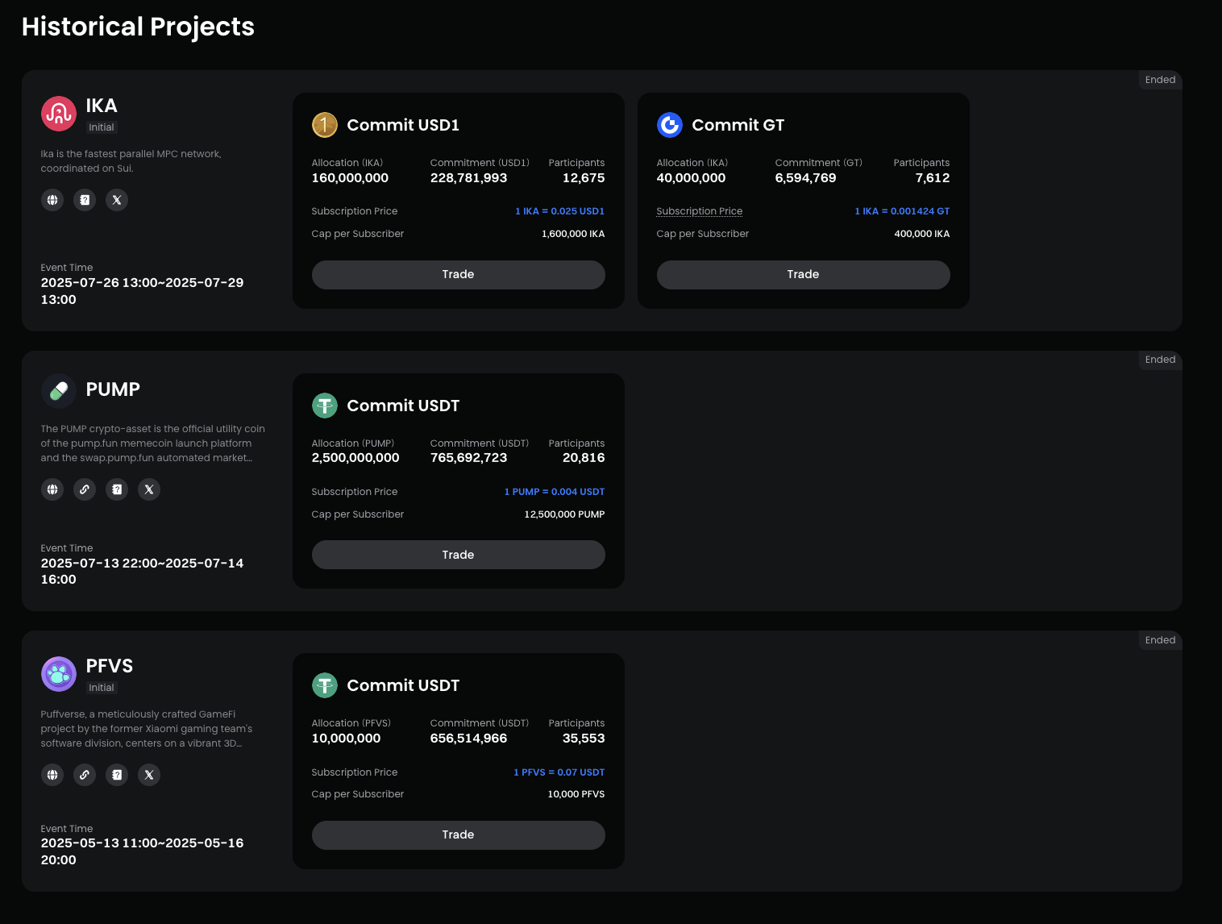Viewport: 1222px width, 924px height.
Task: Click the '1 IKA = 0.001424 GT' price
Action: tap(903, 211)
